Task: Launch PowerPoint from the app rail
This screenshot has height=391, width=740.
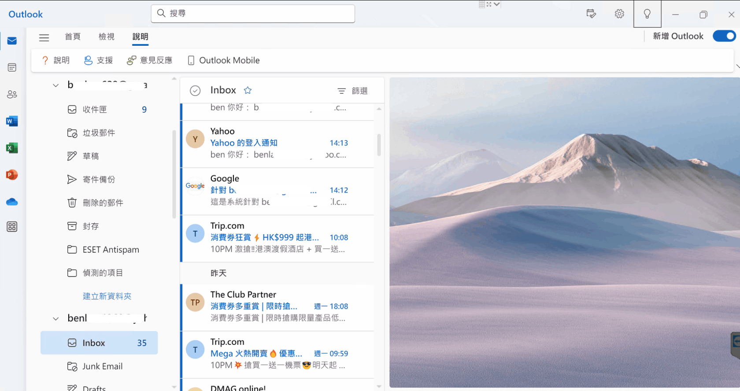Action: [x=12, y=175]
